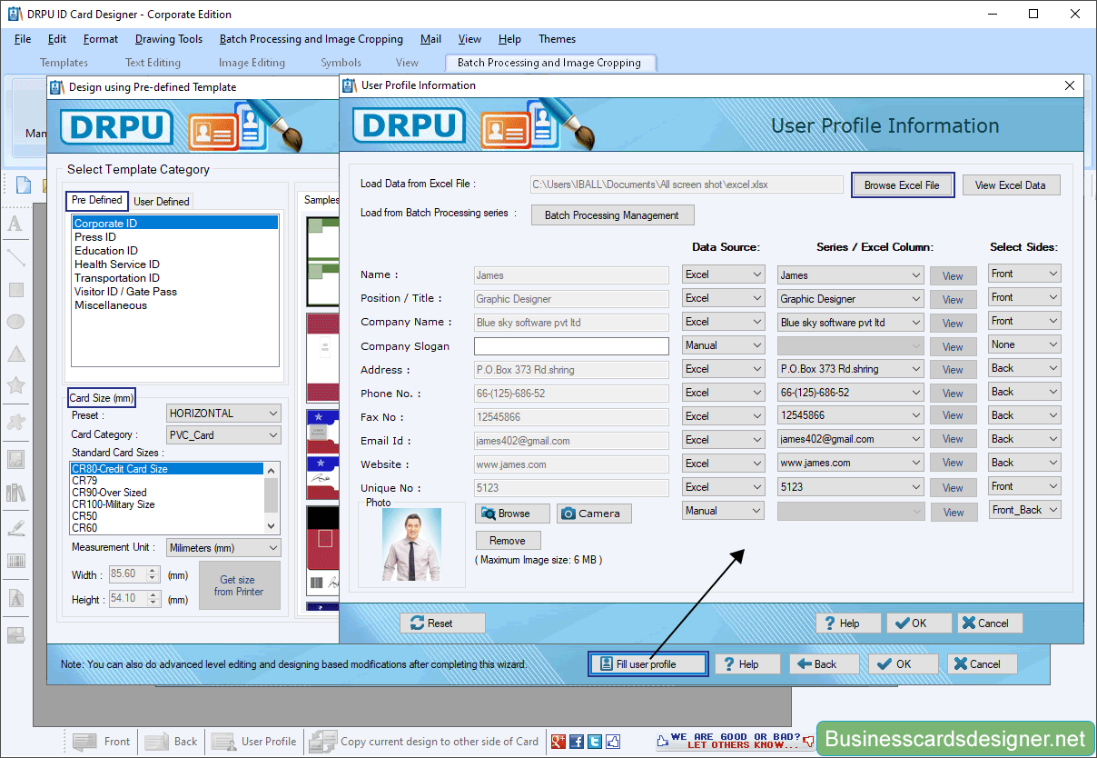Expand Excel column dropdown for Email Id
The height and width of the screenshot is (758, 1097).
(x=851, y=440)
